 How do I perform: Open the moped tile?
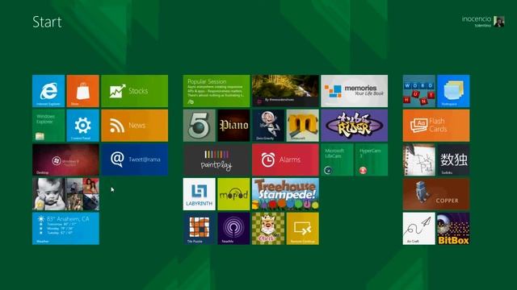click(233, 194)
